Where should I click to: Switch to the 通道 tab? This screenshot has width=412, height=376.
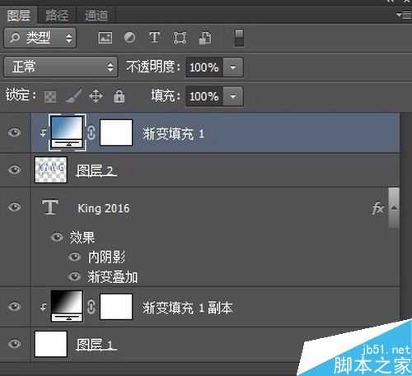coord(96,16)
